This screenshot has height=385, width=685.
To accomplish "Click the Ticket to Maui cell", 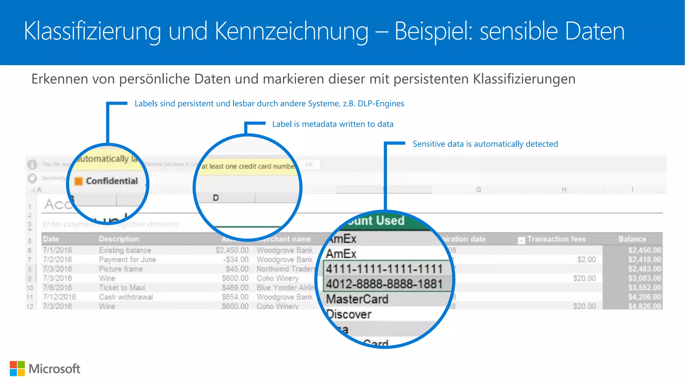I will coord(122,287).
